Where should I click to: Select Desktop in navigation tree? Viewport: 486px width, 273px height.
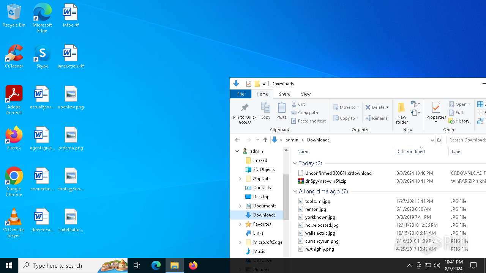tap(261, 197)
